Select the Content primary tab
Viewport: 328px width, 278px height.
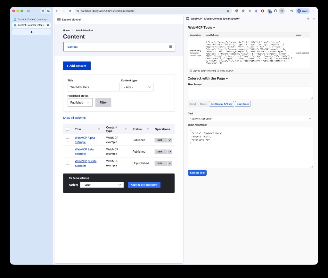(72, 47)
